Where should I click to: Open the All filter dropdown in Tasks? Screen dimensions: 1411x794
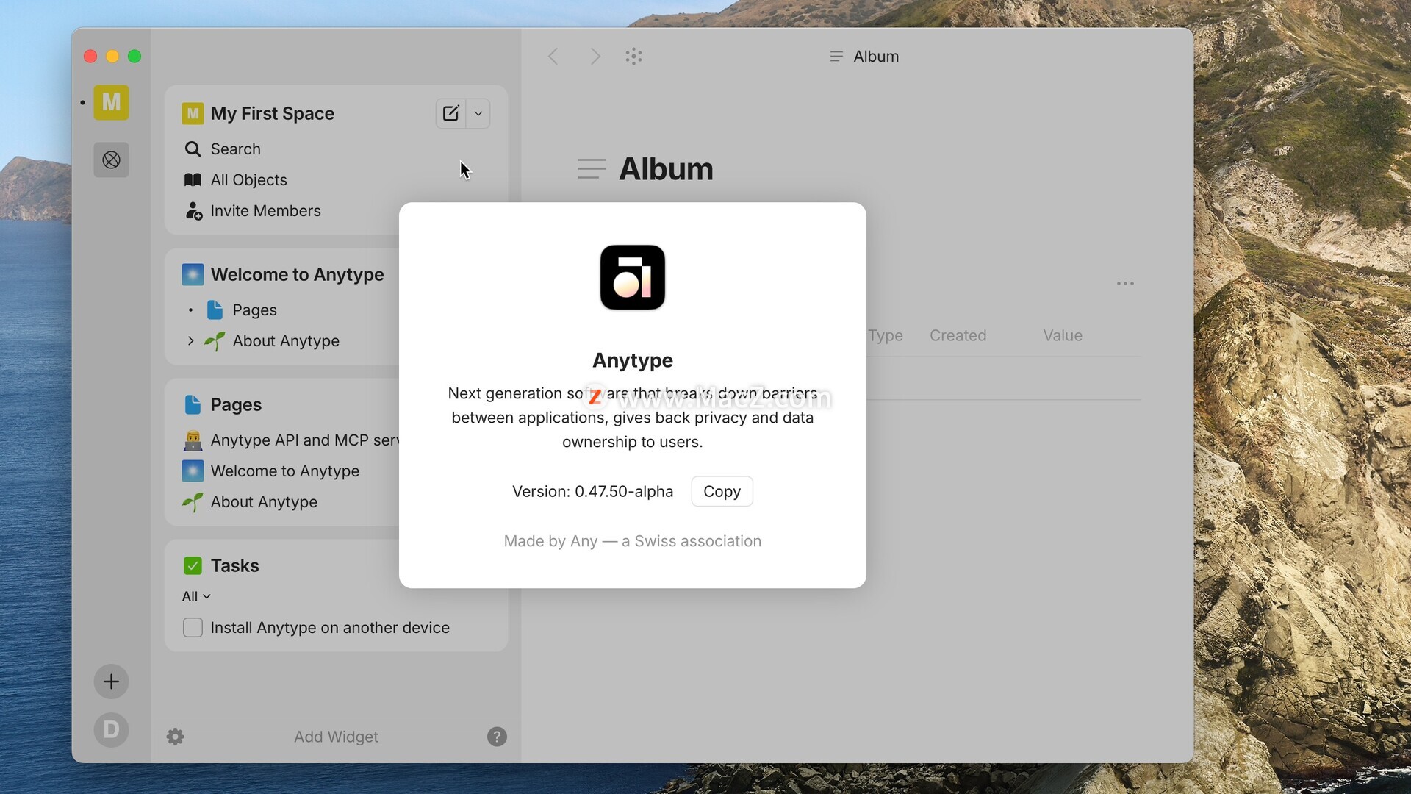(x=196, y=596)
